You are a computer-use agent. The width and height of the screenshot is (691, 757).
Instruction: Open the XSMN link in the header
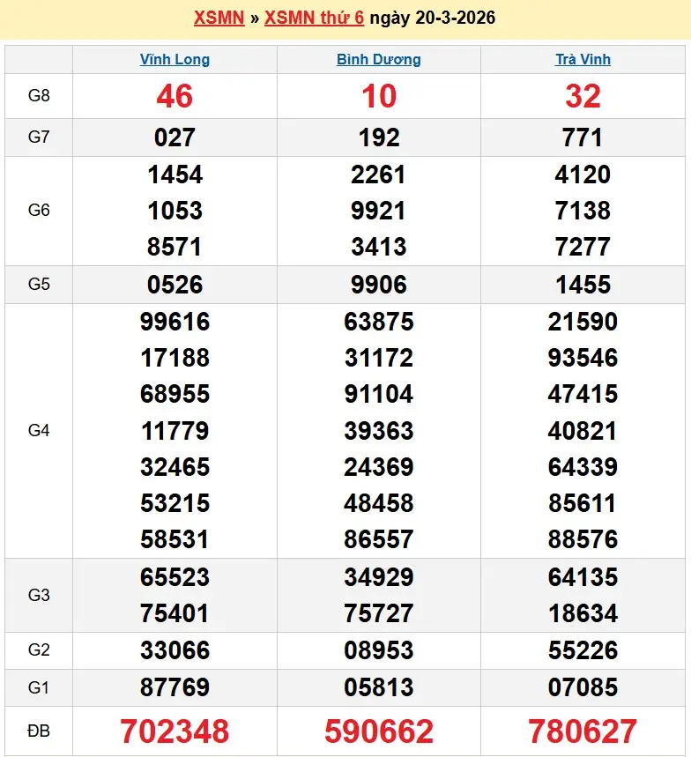(219, 18)
